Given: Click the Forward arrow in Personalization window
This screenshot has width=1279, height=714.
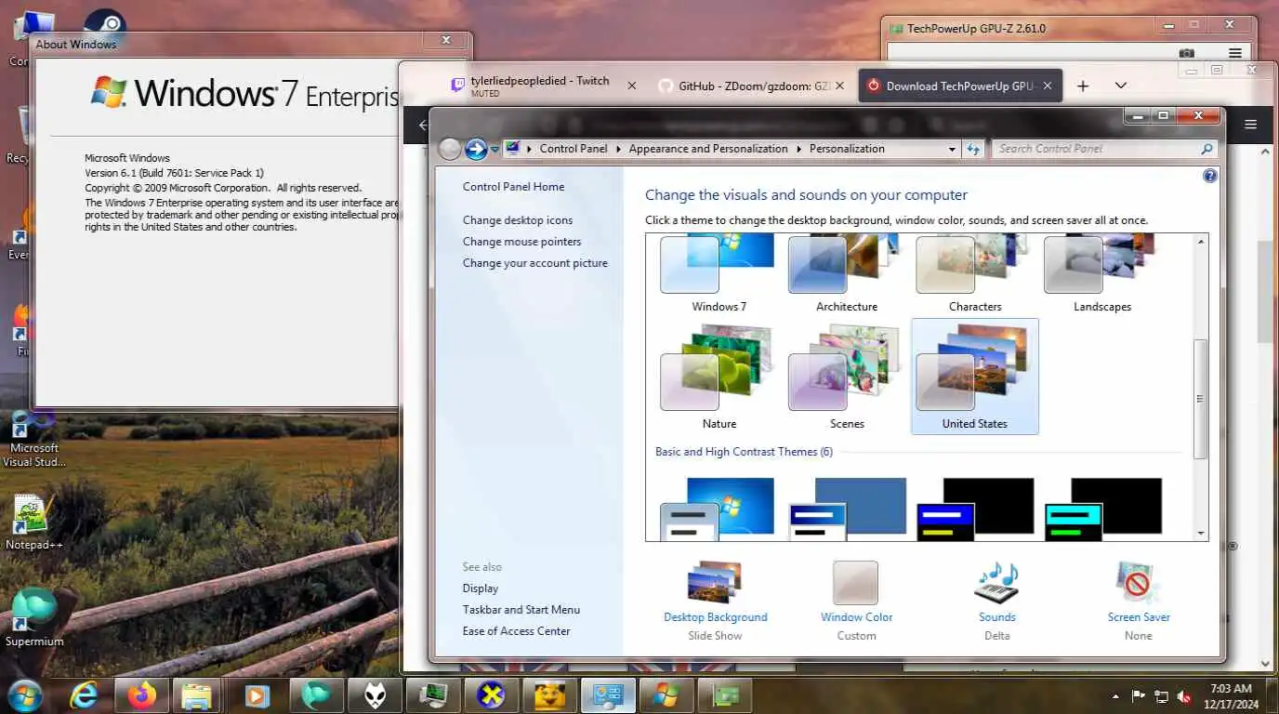Looking at the screenshot, I should coord(476,149).
